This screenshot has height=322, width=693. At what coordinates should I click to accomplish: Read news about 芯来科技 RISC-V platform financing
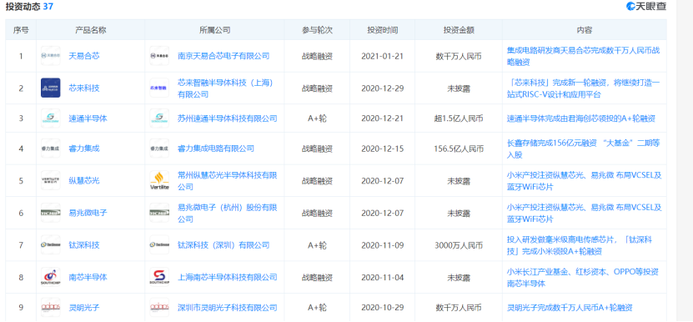click(584, 88)
